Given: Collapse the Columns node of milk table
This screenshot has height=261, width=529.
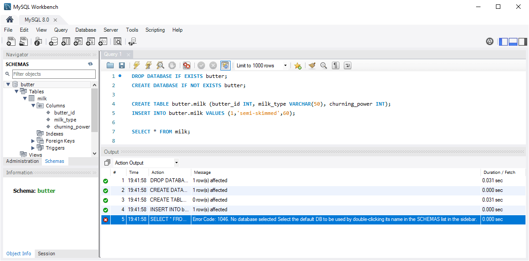Looking at the screenshot, I should point(33,105).
